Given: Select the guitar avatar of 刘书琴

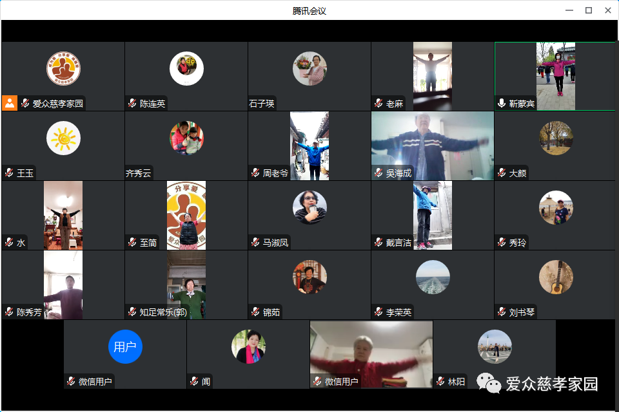Looking at the screenshot, I should pyautogui.click(x=556, y=277).
